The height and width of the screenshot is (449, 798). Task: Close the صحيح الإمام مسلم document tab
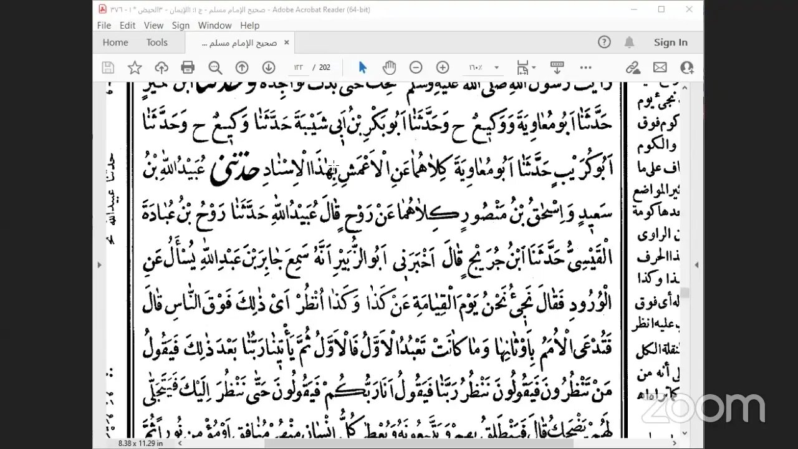287,42
